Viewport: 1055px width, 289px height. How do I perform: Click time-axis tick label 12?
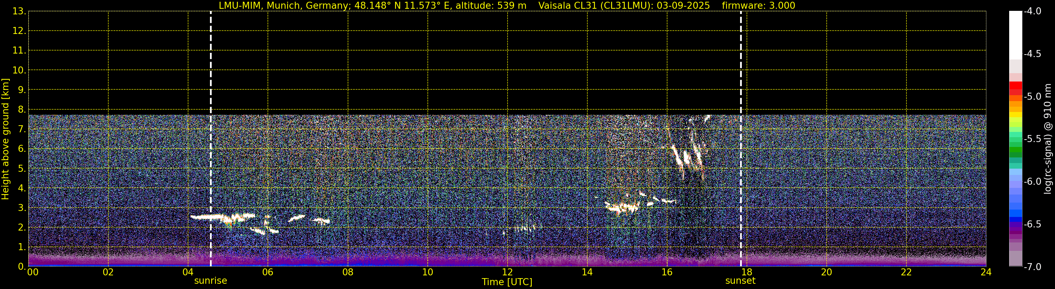pos(507,272)
